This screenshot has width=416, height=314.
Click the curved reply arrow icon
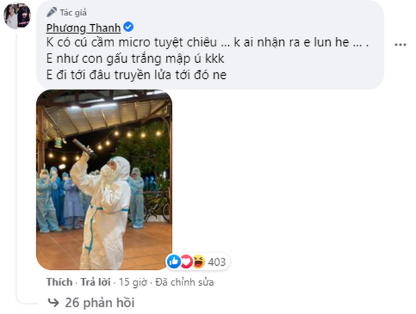coord(53,303)
